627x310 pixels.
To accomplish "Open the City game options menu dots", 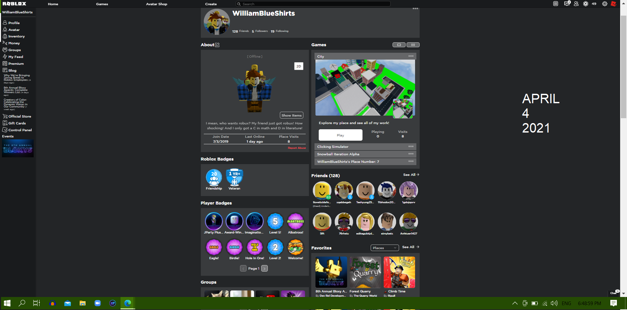I will click(411, 56).
